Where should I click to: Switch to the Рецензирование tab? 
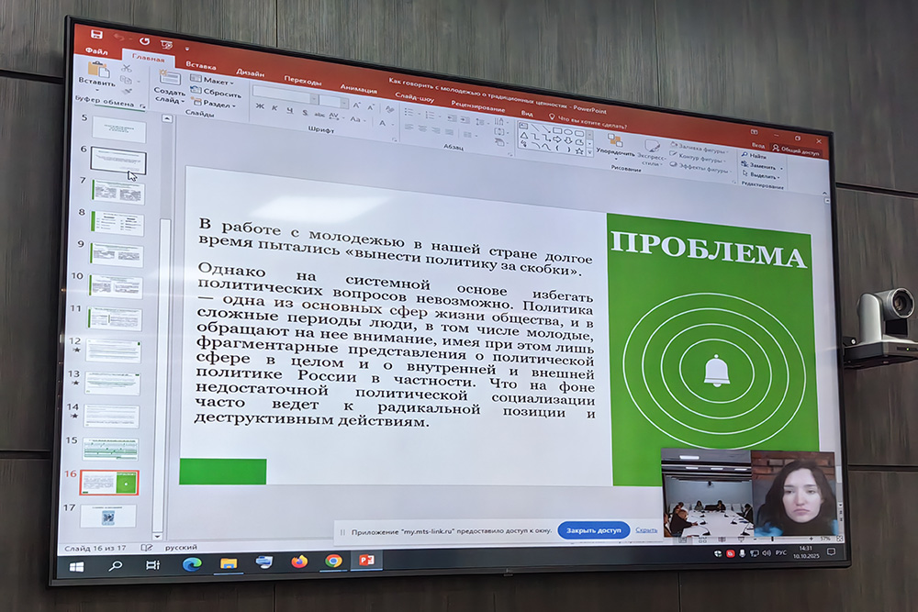point(477,106)
